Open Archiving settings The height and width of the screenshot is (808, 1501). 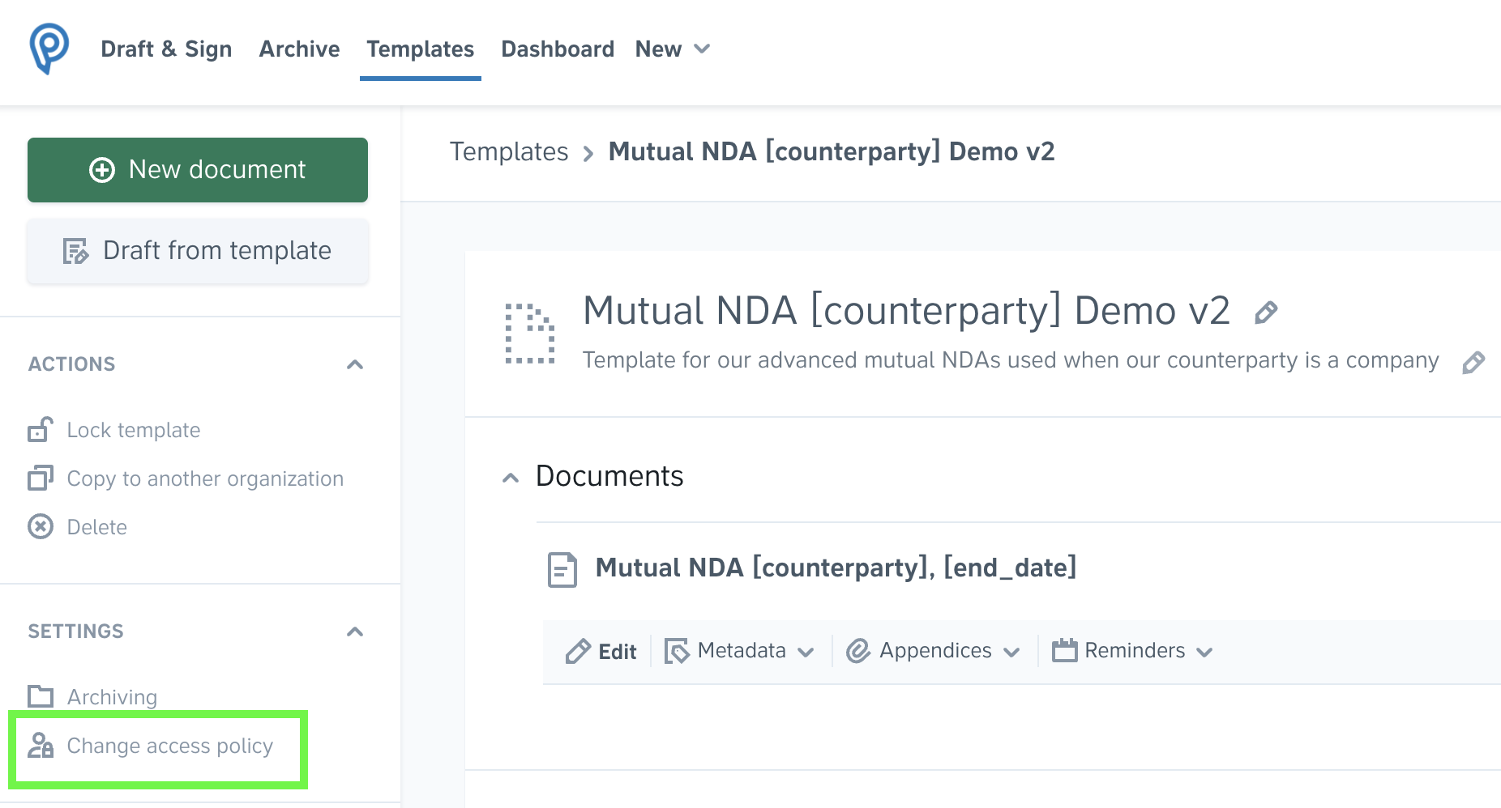[x=112, y=697]
